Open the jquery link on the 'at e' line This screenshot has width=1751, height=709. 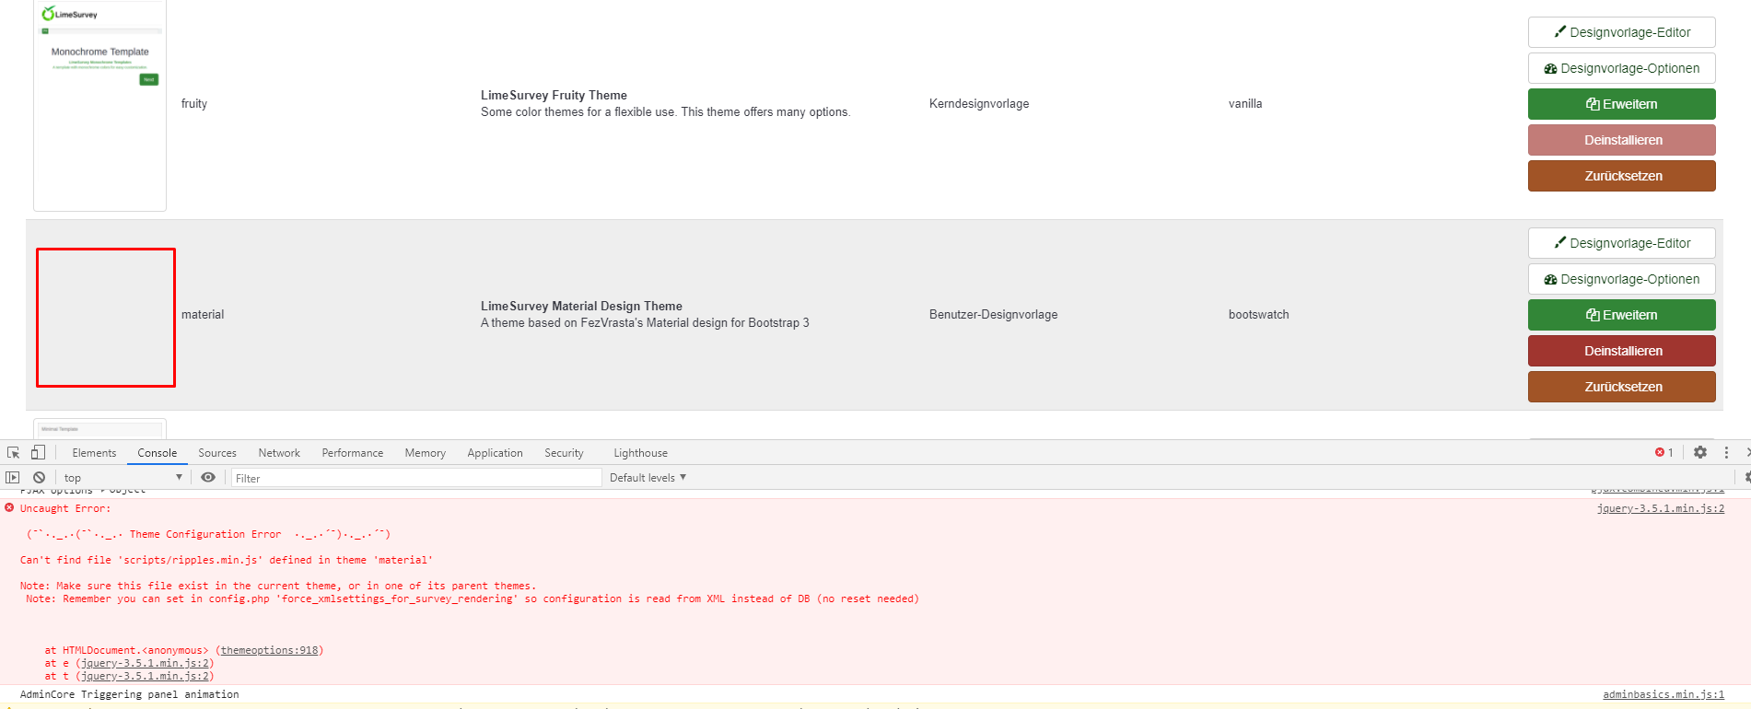coord(146,663)
